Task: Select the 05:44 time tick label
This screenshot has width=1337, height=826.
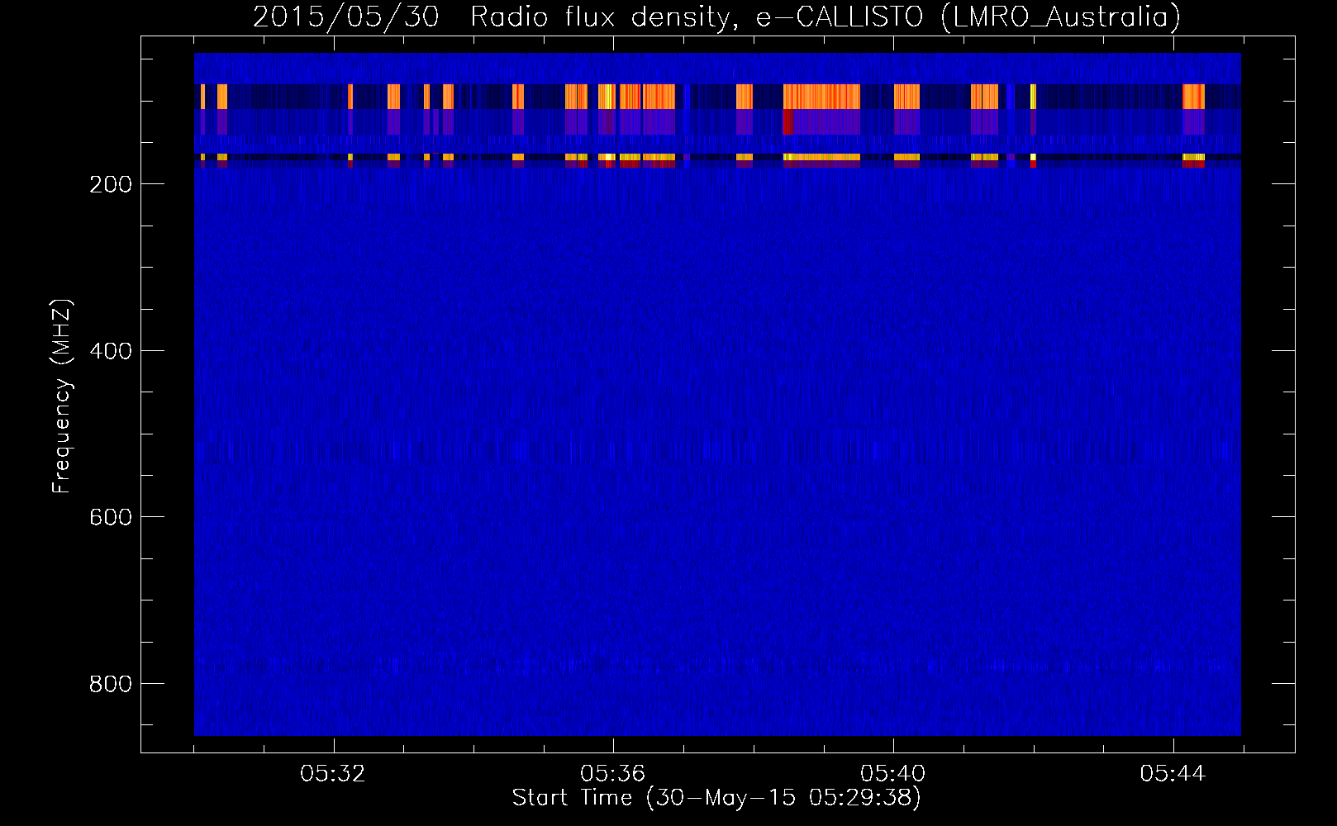Action: click(x=1173, y=774)
